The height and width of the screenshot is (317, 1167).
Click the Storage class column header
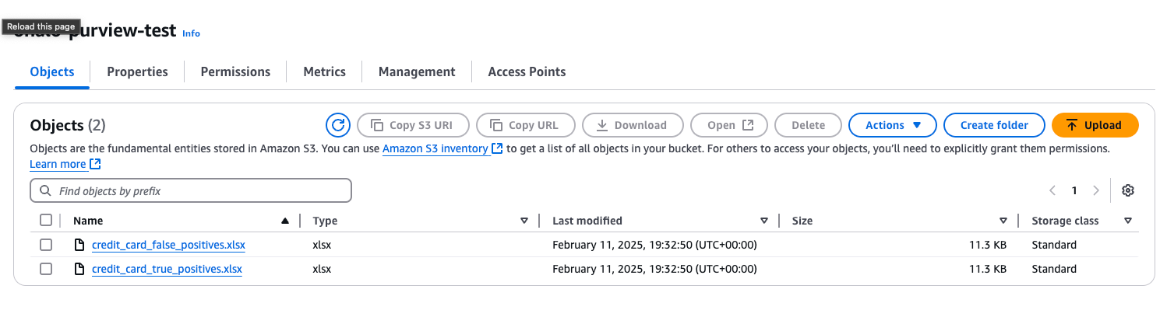click(x=1065, y=221)
